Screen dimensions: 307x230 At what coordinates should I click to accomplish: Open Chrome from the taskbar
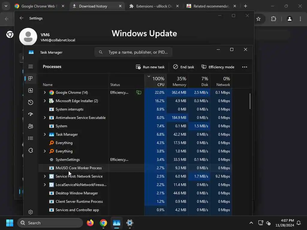[103, 223]
